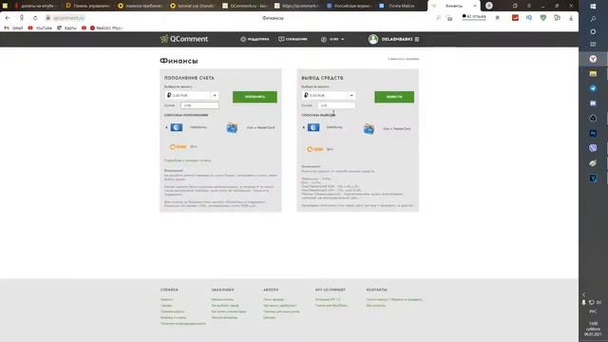Choose Visa MasterCard icon for withdrawal
Viewport: 608px width, 342px height.
pyautogui.click(x=369, y=128)
